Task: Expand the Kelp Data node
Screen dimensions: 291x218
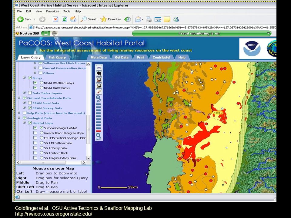Action: pyautogui.click(x=19, y=113)
